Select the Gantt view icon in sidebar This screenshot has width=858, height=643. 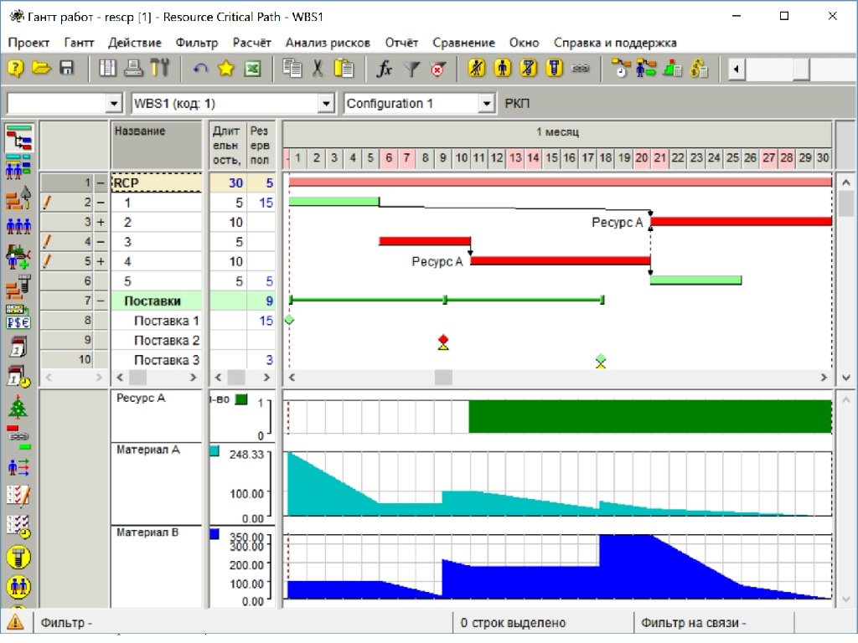[19, 137]
